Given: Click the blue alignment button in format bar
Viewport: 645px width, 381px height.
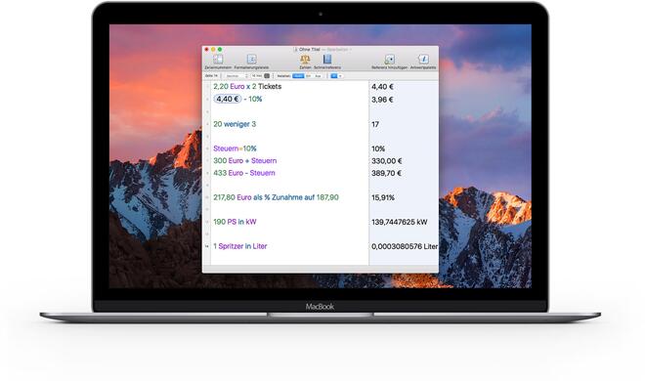Looking at the screenshot, I should point(334,76).
